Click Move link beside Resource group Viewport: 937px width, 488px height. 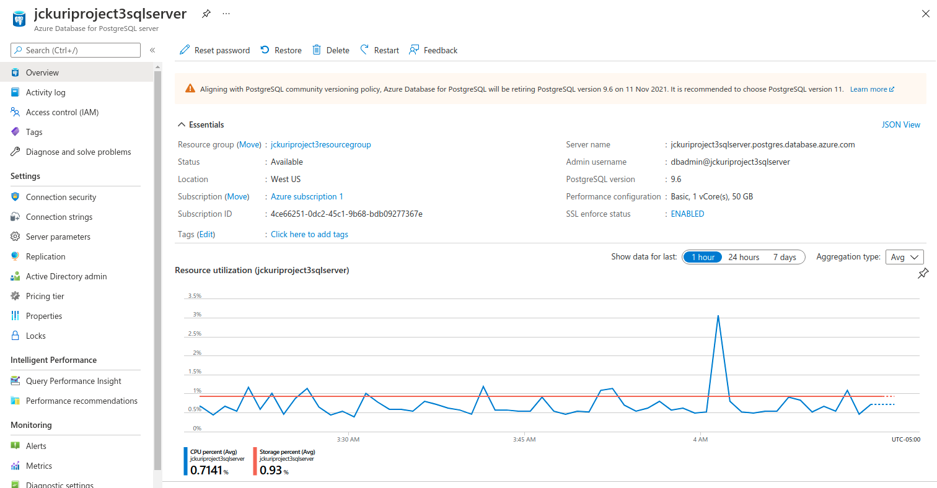(x=250, y=144)
